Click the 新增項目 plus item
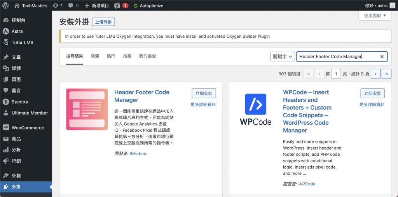 [x=97, y=5]
